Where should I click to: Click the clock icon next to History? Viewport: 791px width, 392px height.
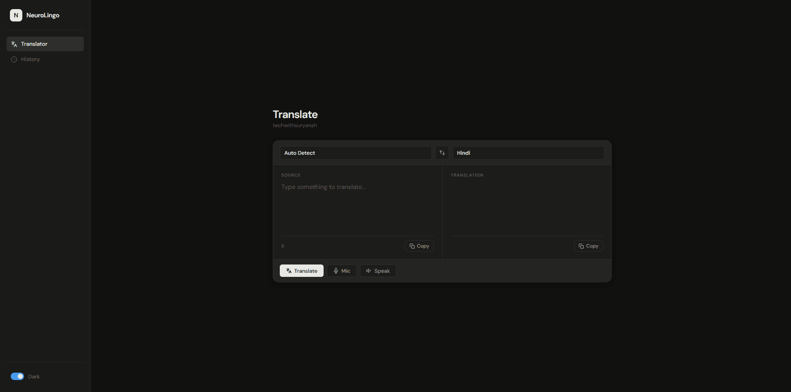[14, 59]
